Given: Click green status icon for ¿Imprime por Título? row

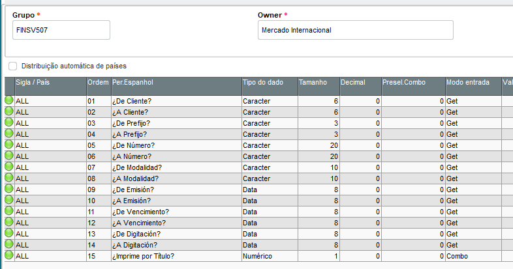Looking at the screenshot, I should (x=9, y=256).
